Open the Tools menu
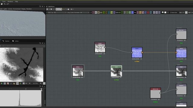Screen dimensions: 193x108 tap(4, 1)
